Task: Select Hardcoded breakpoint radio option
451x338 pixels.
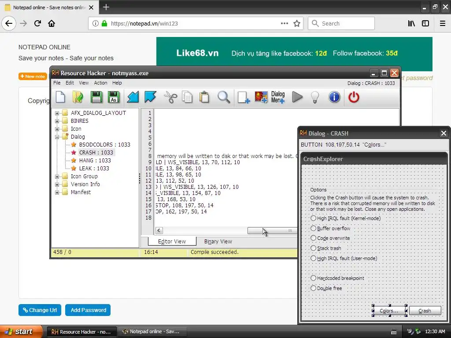Action: tap(313, 278)
